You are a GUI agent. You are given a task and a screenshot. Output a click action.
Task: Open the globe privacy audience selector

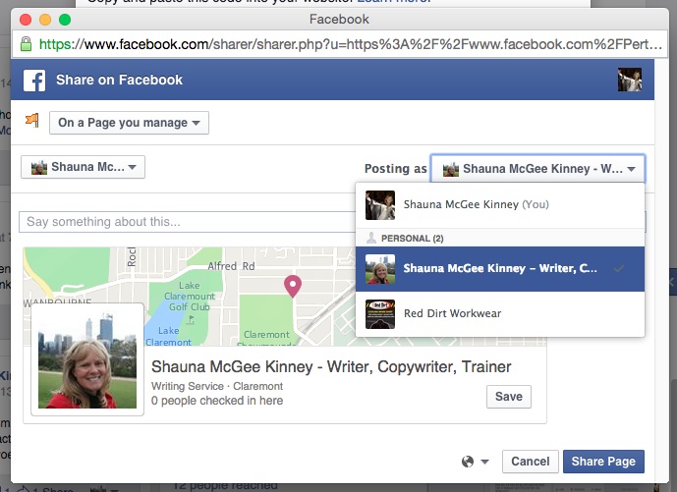pos(475,462)
